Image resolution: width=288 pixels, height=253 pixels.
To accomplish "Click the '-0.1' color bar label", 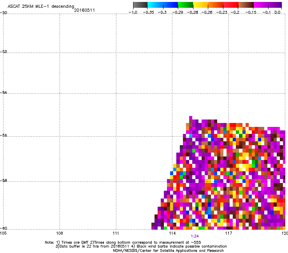I will [267, 12].
